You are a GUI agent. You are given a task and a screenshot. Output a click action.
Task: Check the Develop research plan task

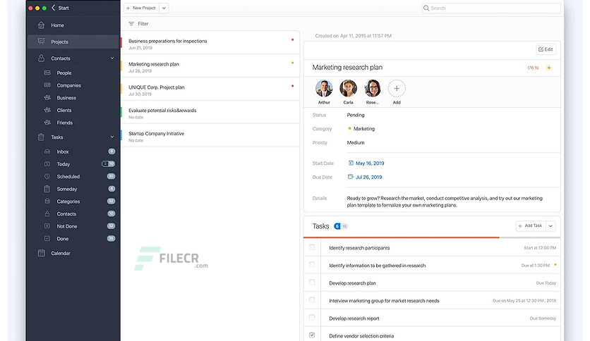(312, 283)
